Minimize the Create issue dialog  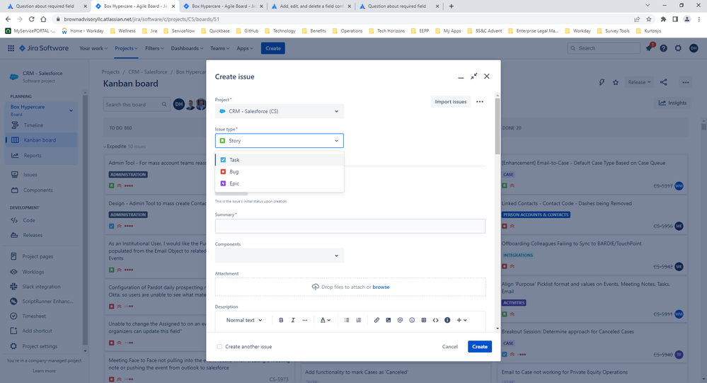coord(461,76)
